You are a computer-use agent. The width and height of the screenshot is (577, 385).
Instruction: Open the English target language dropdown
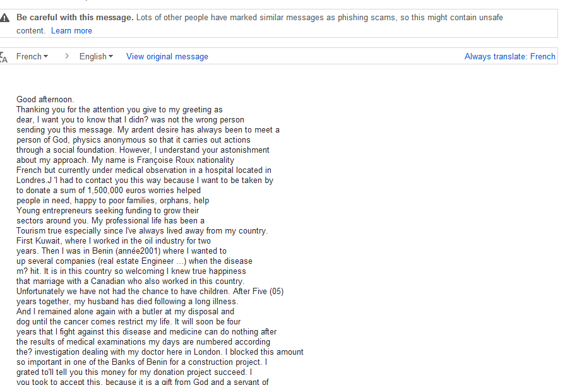[x=96, y=56]
